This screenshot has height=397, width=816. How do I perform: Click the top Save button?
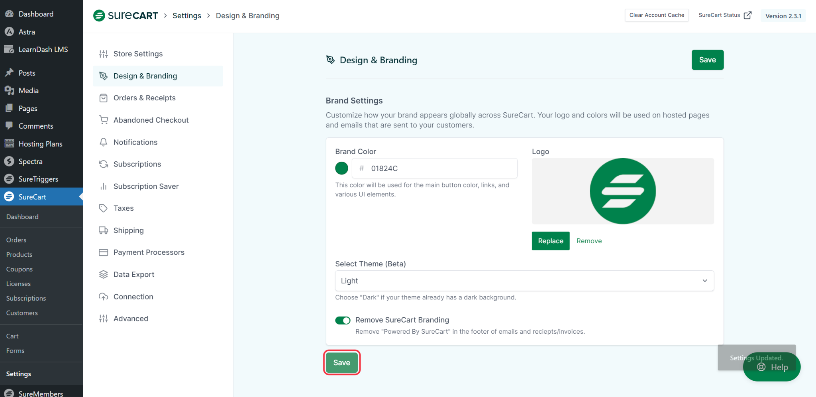pyautogui.click(x=708, y=60)
